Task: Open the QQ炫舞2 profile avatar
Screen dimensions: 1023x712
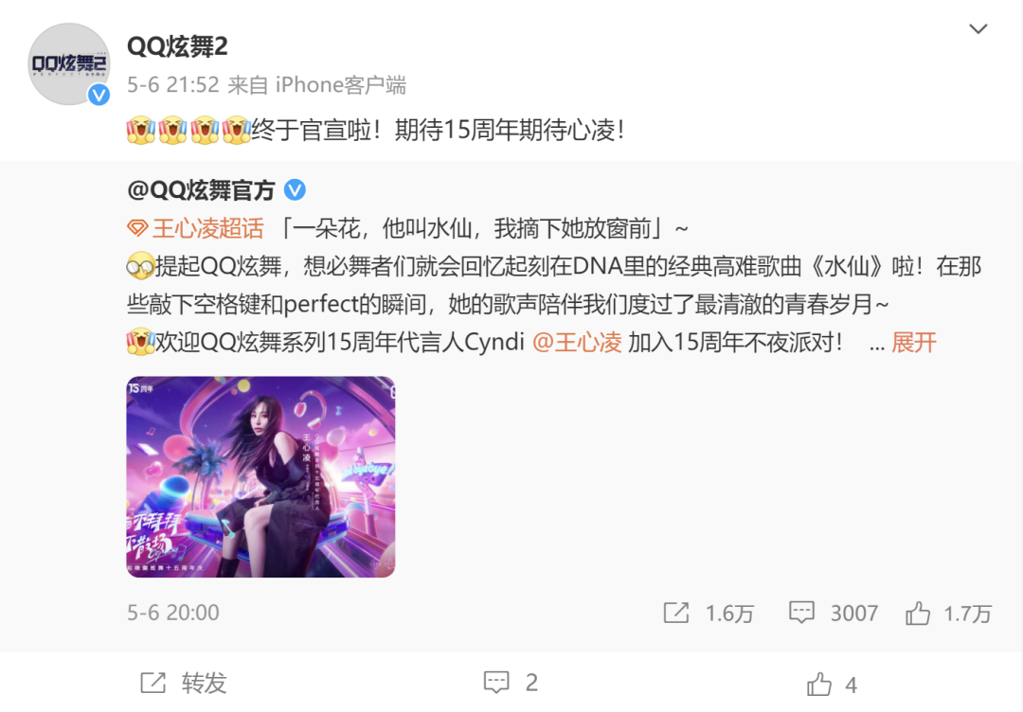Action: pyautogui.click(x=69, y=63)
